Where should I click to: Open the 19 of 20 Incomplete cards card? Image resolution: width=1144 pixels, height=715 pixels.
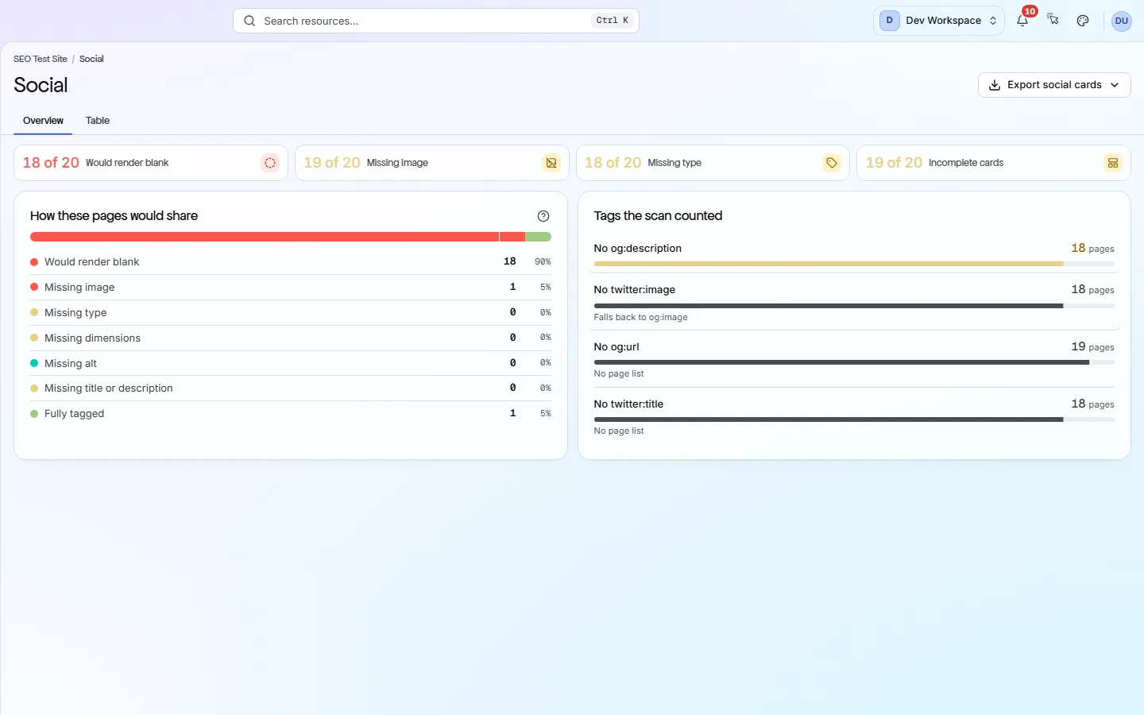click(x=994, y=163)
